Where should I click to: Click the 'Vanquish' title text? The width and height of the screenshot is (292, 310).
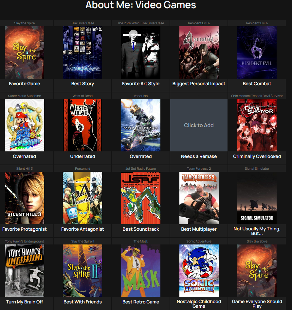pos(141,96)
